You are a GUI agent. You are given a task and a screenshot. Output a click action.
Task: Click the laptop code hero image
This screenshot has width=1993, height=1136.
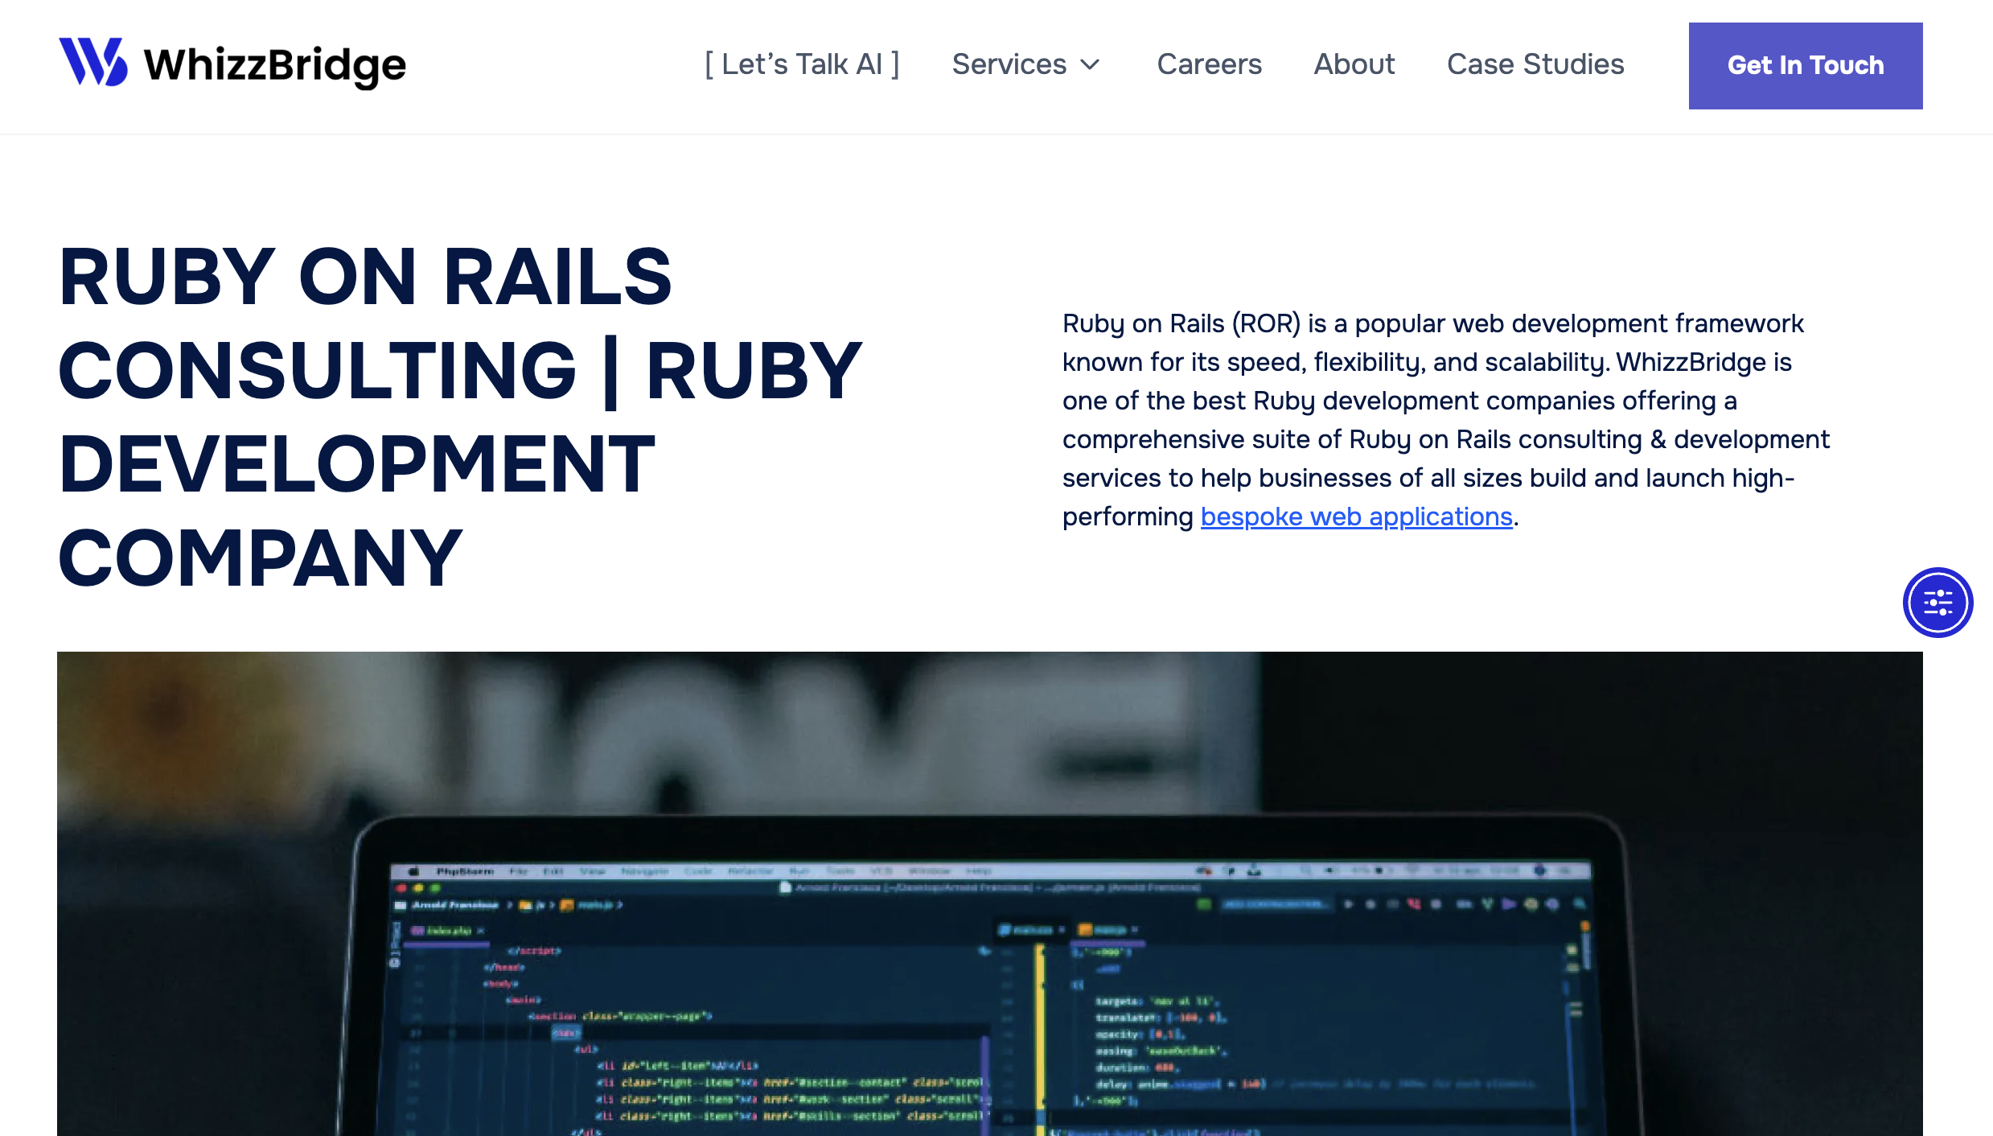coord(990,894)
